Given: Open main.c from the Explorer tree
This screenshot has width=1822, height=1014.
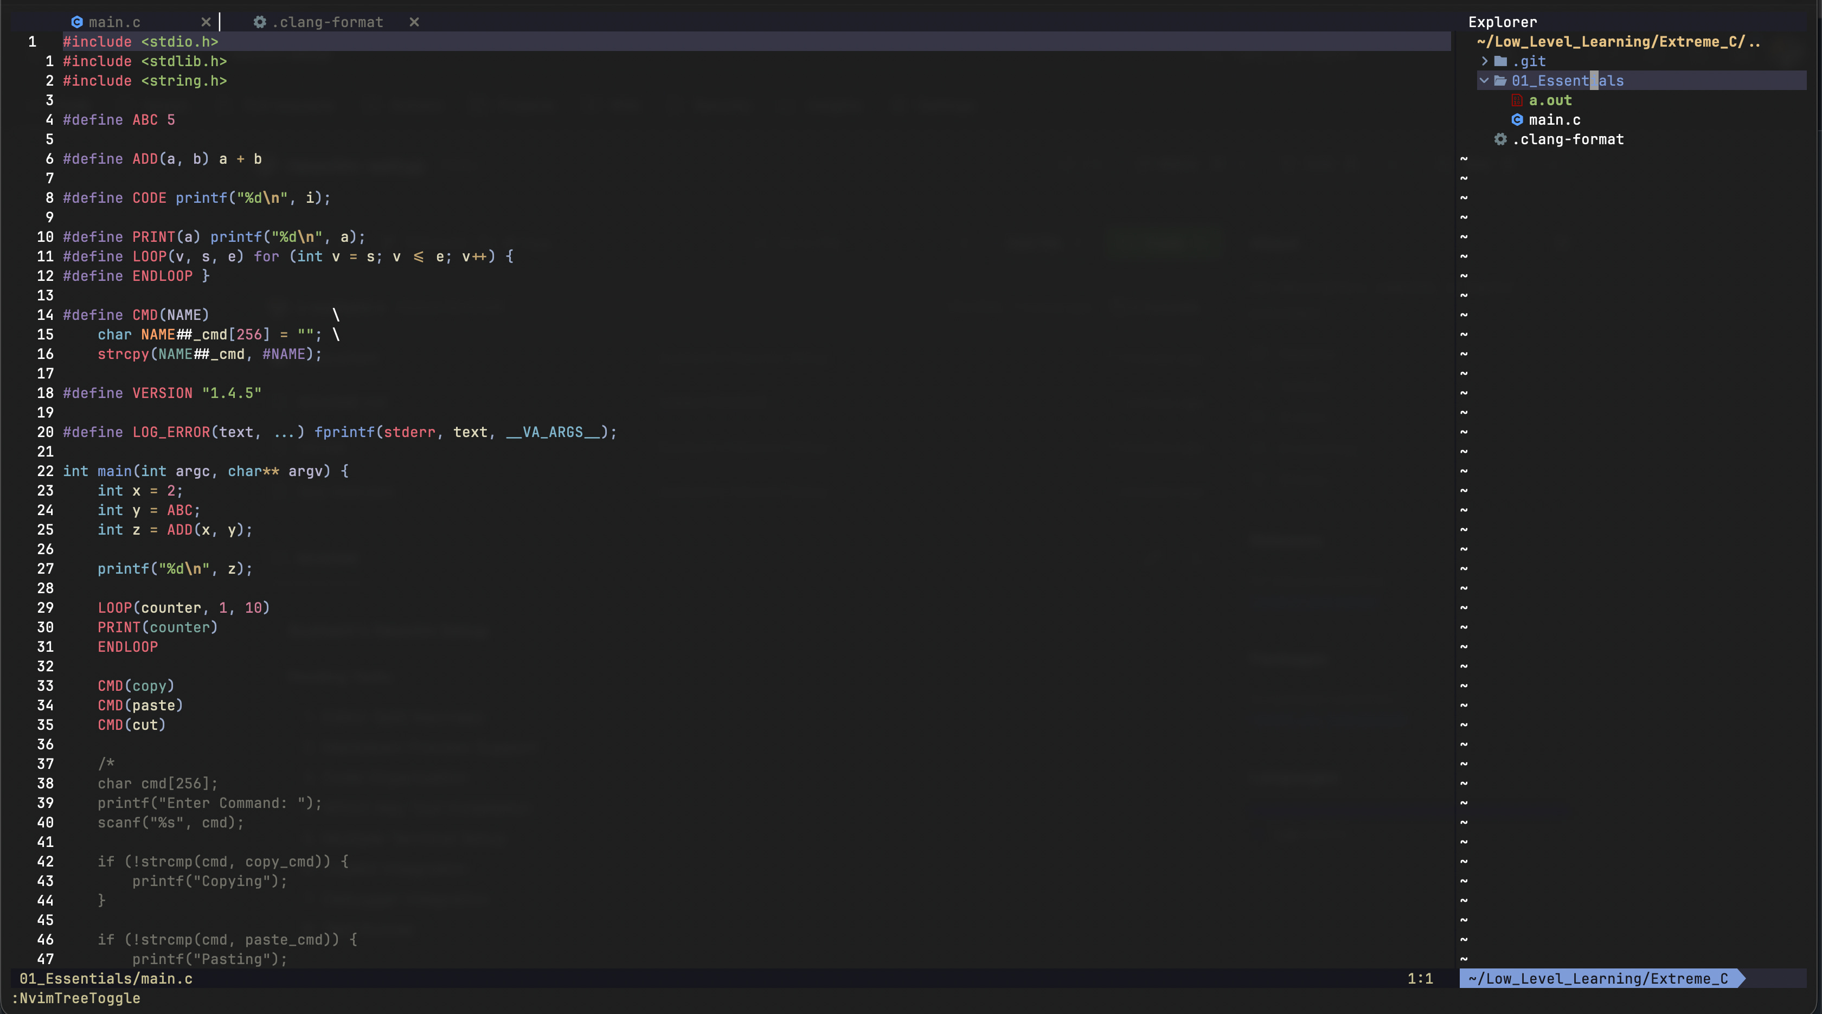Looking at the screenshot, I should 1555,119.
